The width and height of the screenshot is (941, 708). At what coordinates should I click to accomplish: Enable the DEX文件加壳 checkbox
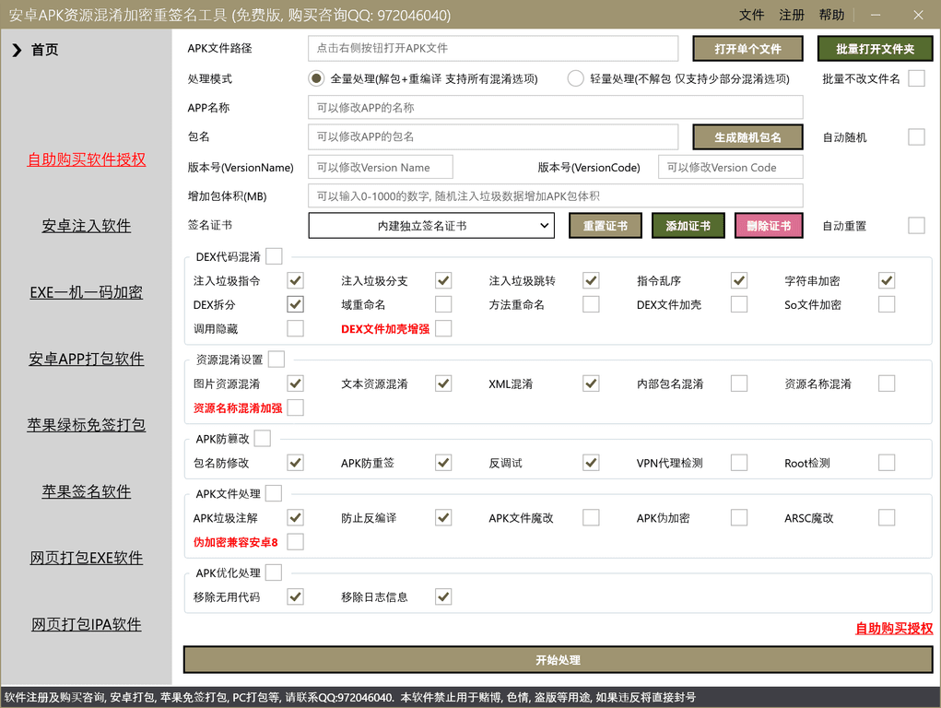(739, 304)
